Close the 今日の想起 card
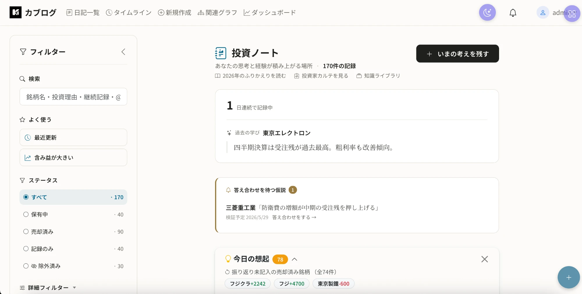This screenshot has height=294, width=582. [485, 259]
